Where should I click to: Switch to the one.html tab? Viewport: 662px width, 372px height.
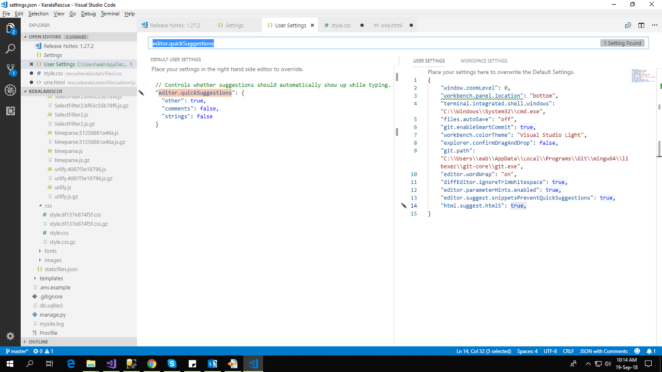(393, 25)
